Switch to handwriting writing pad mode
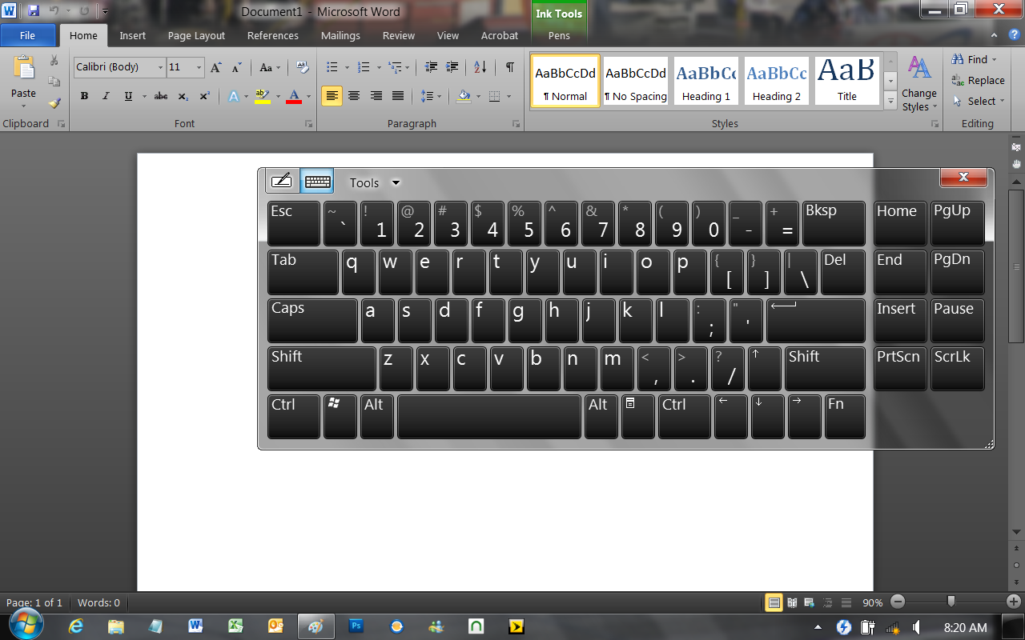Image resolution: width=1025 pixels, height=640 pixels. click(282, 181)
